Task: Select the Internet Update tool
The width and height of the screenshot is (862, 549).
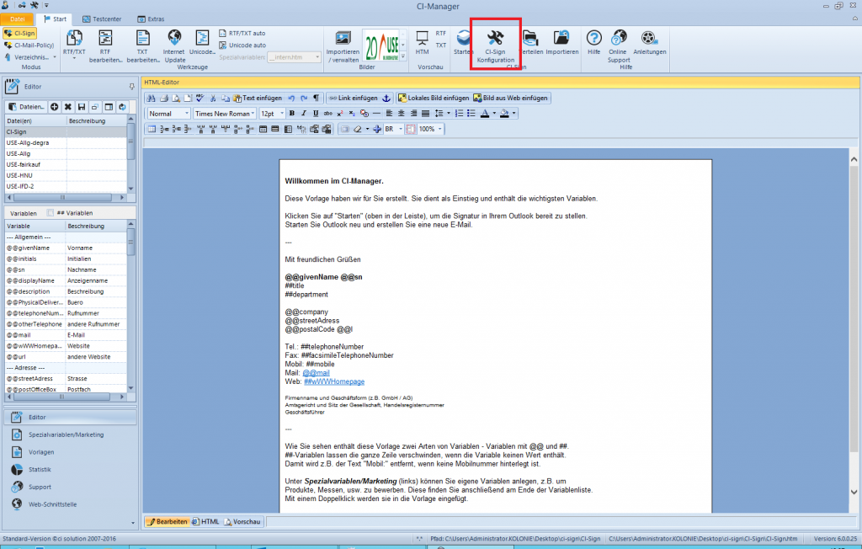Action: tap(173, 40)
